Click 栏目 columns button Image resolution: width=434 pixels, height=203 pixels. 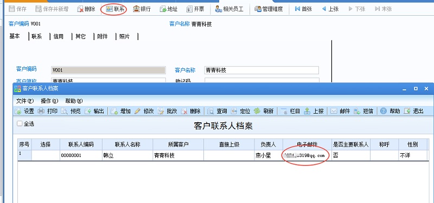pyautogui.click(x=290, y=111)
